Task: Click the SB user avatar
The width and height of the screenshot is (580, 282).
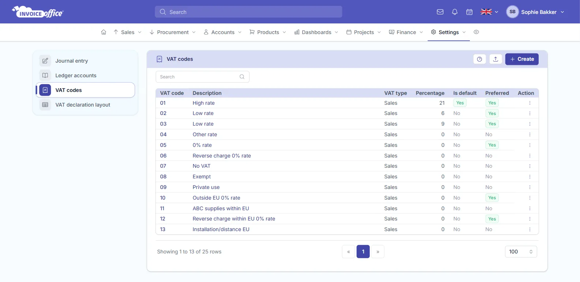Action: 512,12
